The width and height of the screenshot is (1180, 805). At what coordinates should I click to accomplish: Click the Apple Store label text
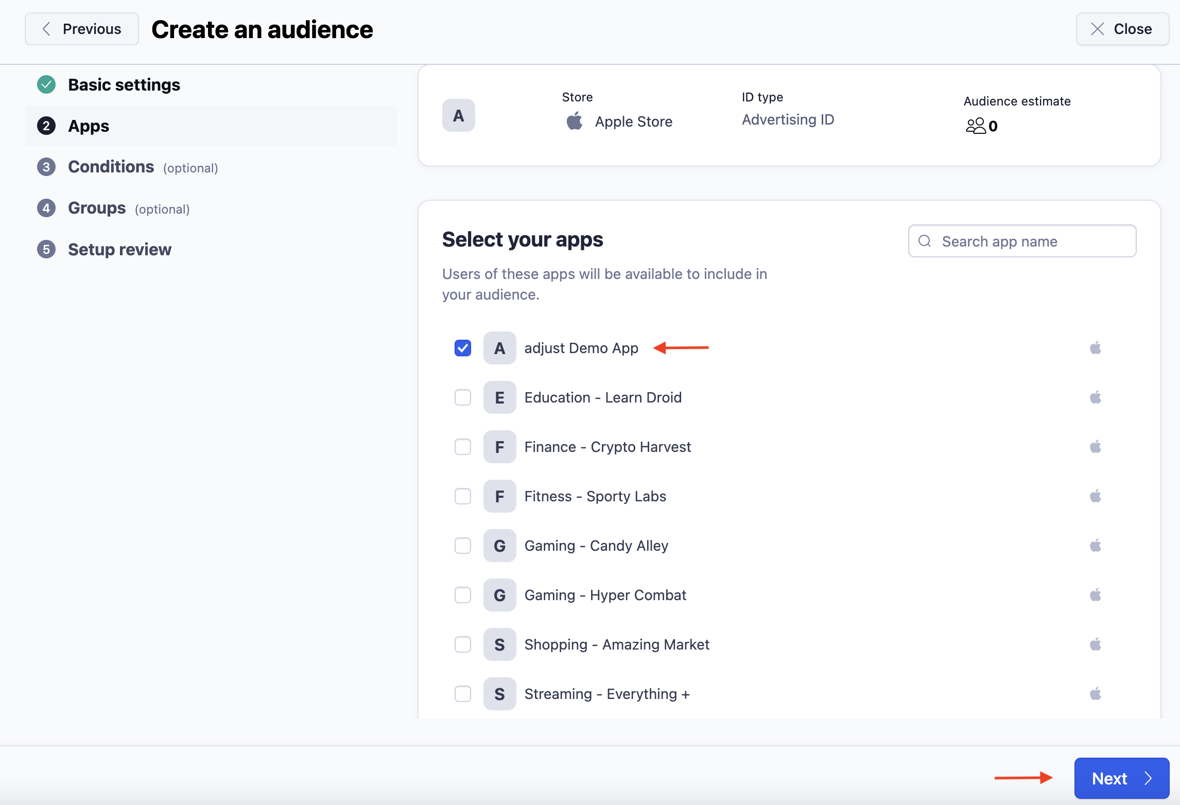point(634,121)
